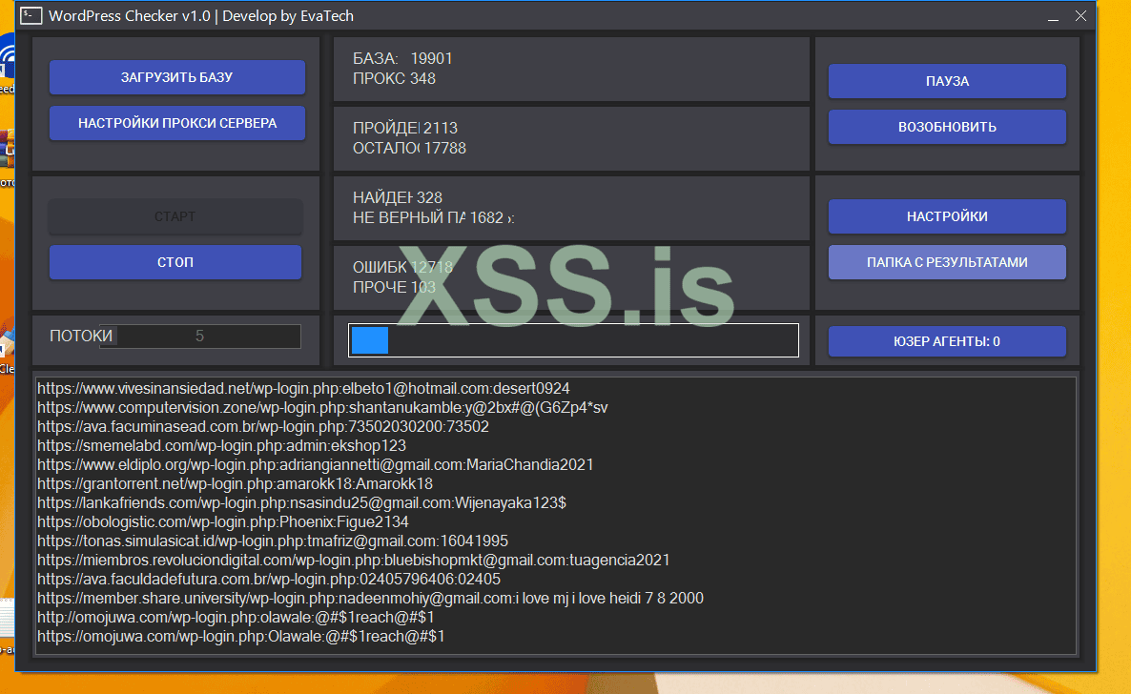Screen dimensions: 1131x694
Task: Click the app icon in the title bar
Action: pos(31,16)
